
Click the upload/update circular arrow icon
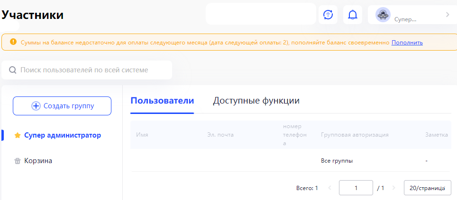(328, 15)
